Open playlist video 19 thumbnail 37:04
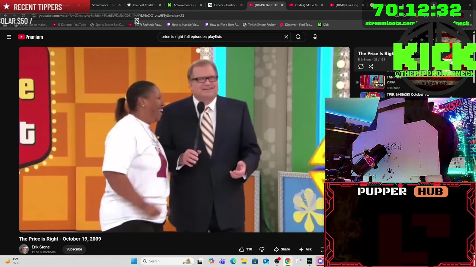The image size is (476, 267). click(x=372, y=82)
